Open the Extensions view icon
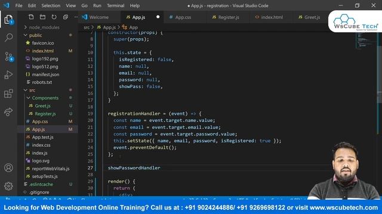382x214 pixels. (x=8, y=93)
